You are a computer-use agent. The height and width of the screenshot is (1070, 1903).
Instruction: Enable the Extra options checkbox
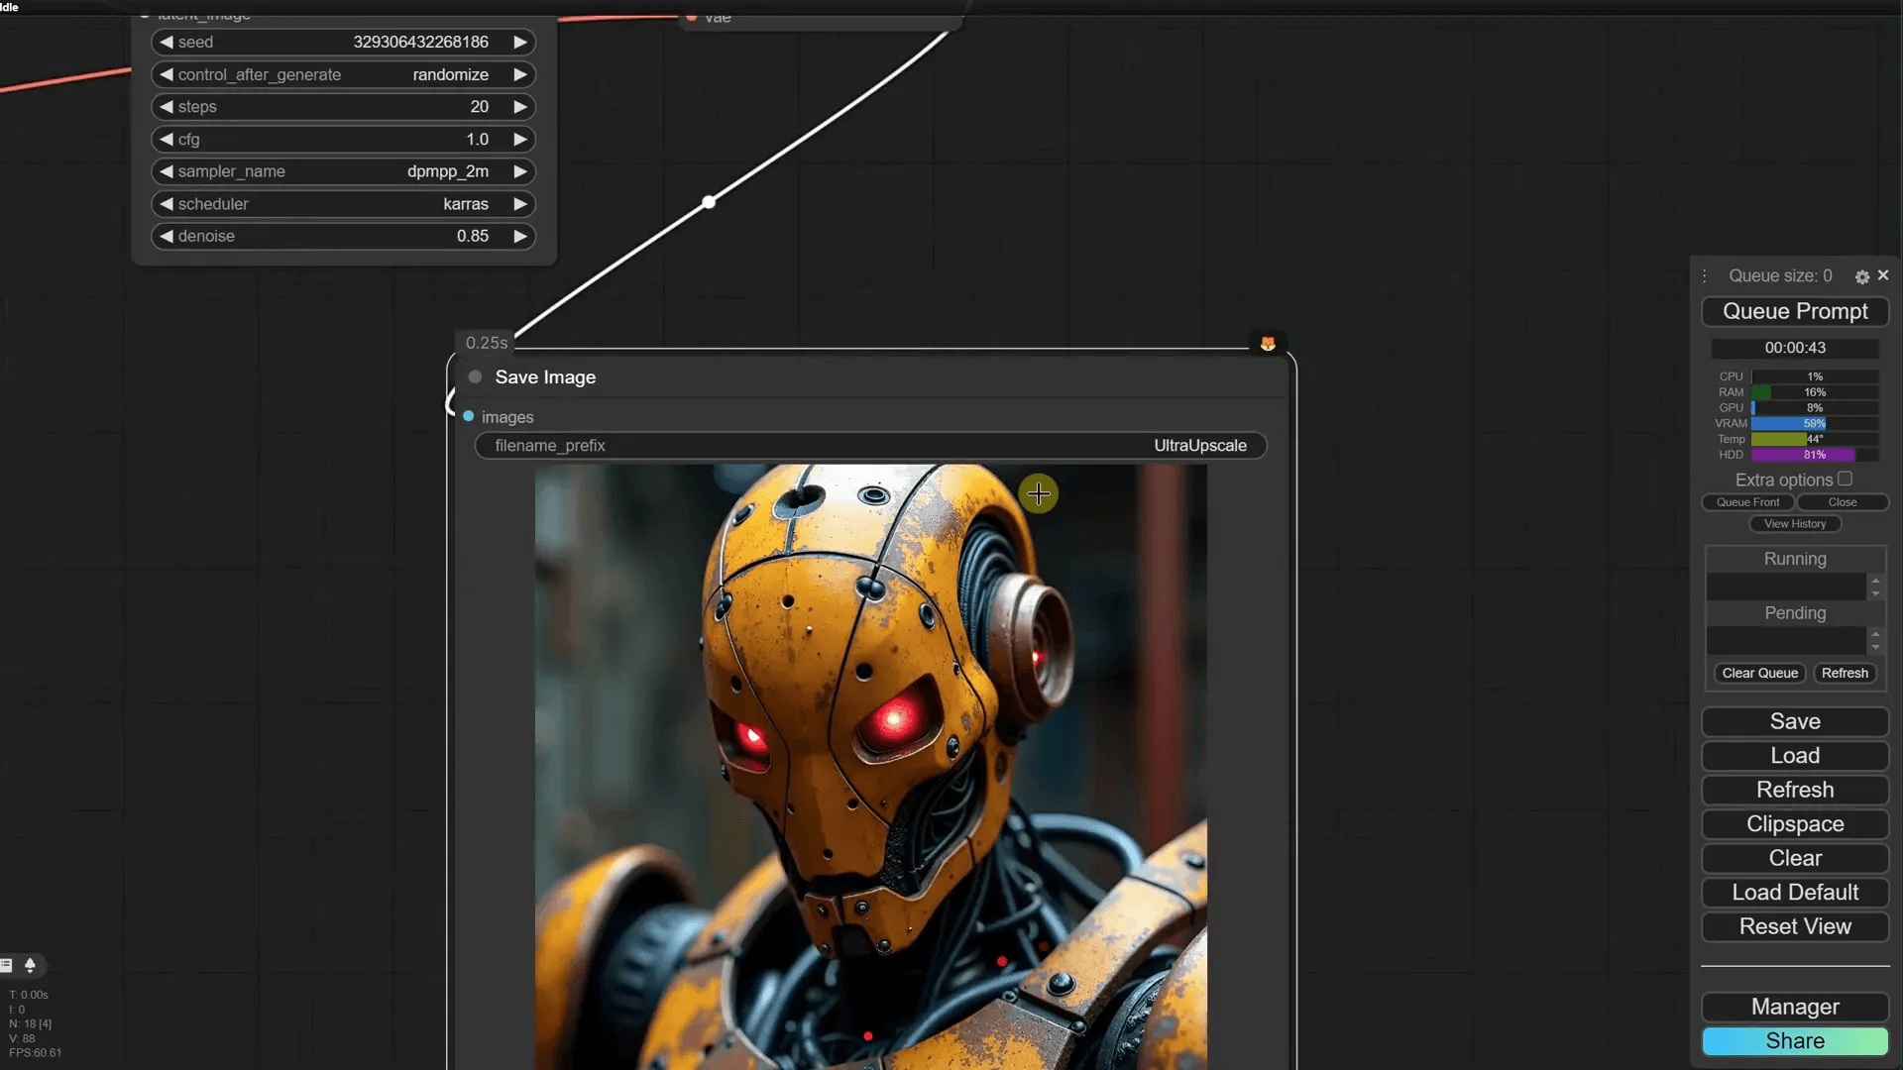click(x=1846, y=478)
